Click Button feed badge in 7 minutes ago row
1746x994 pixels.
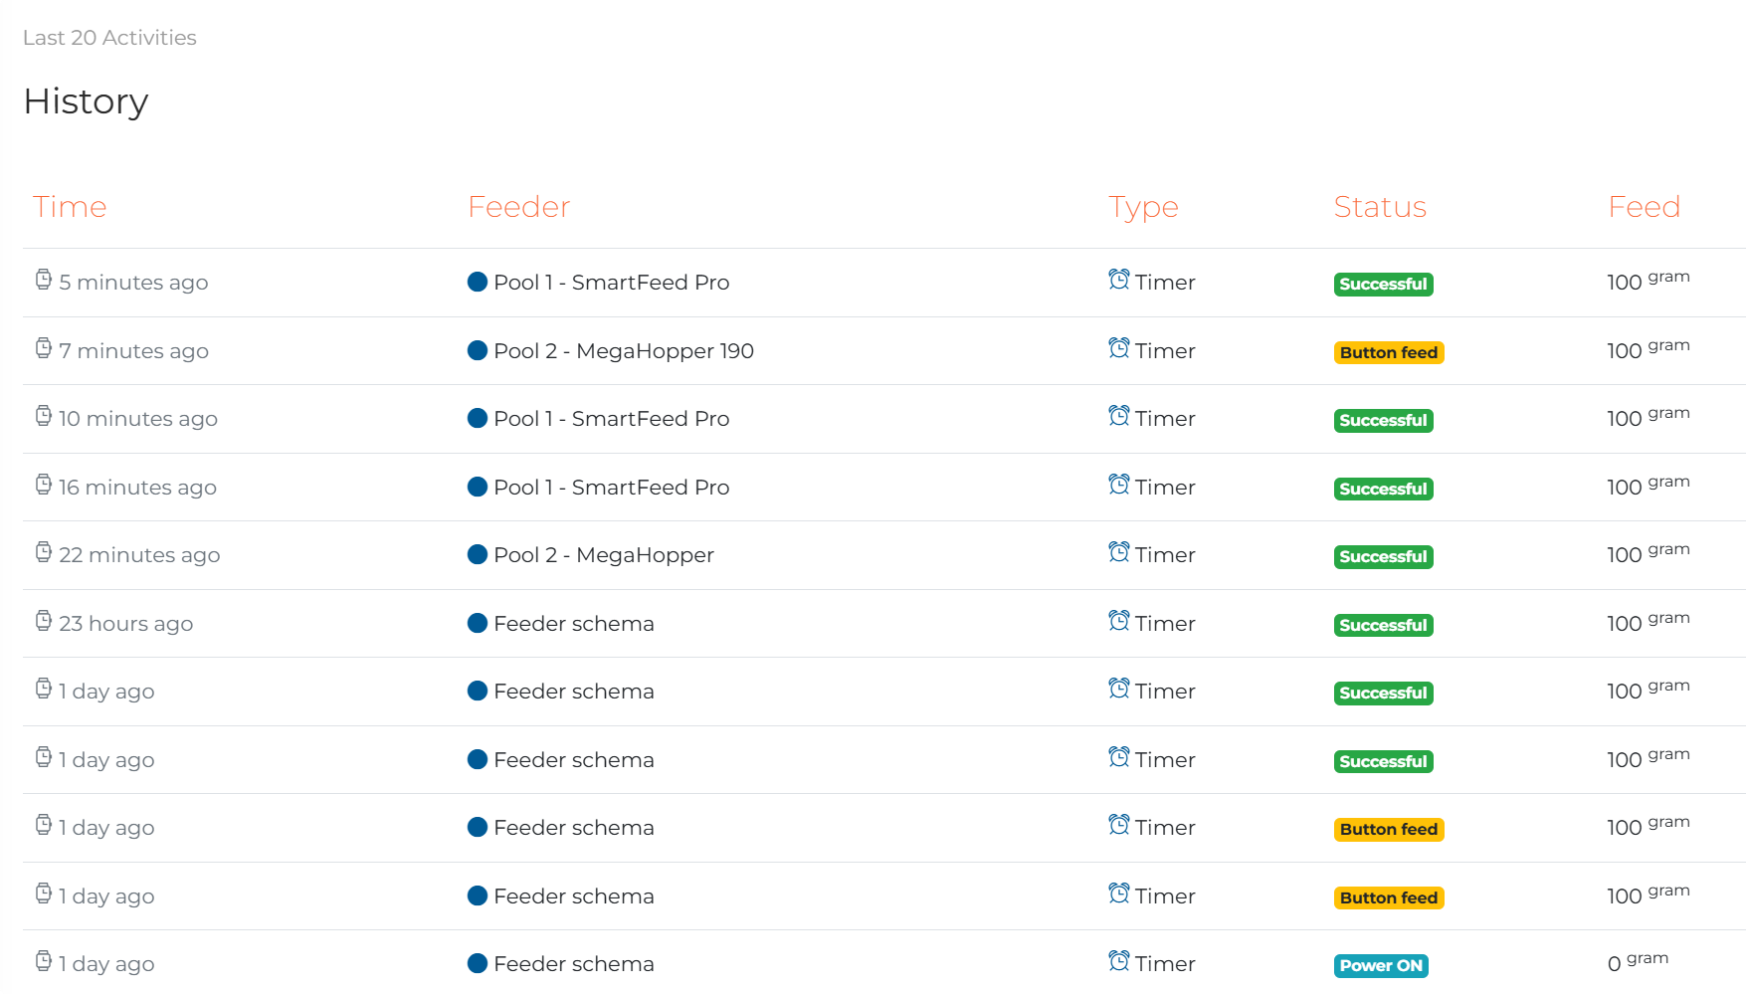coord(1388,352)
